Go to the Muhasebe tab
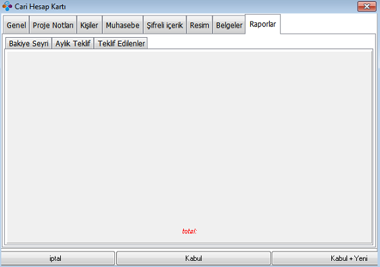This screenshot has height=267, width=380. (x=122, y=25)
